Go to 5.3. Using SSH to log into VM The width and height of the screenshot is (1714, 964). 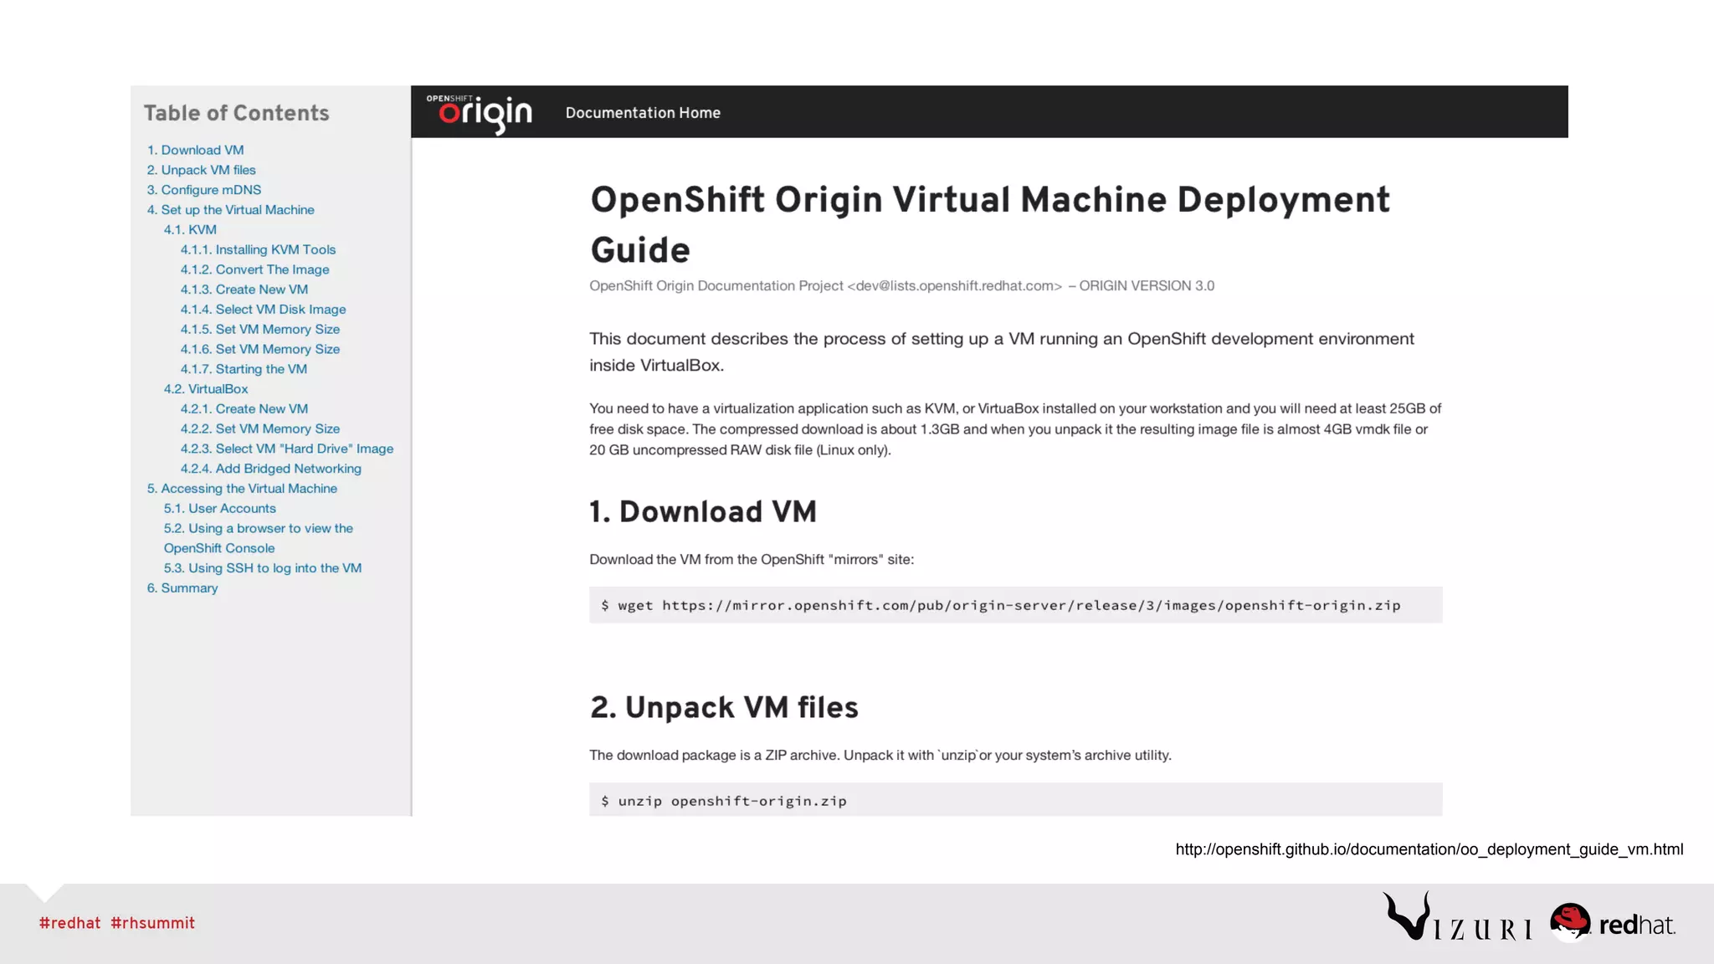[262, 568]
